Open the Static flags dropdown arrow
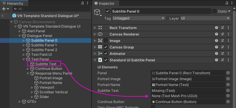This screenshot has height=108, width=236. tap(229, 11)
